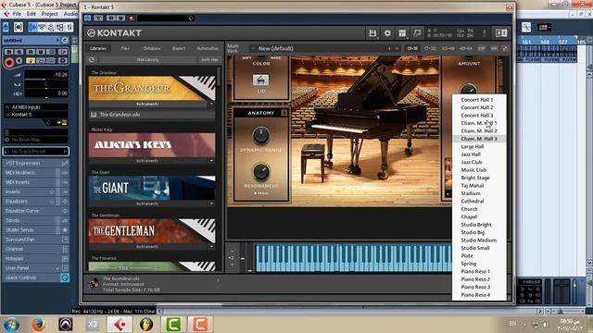This screenshot has height=333, width=593.
Task: Select rack page 17-32
Action: pos(430,49)
